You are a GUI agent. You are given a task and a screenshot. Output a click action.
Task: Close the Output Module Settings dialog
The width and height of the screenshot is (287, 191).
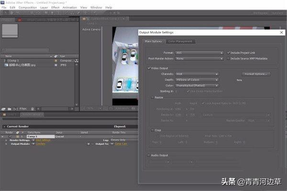281,32
